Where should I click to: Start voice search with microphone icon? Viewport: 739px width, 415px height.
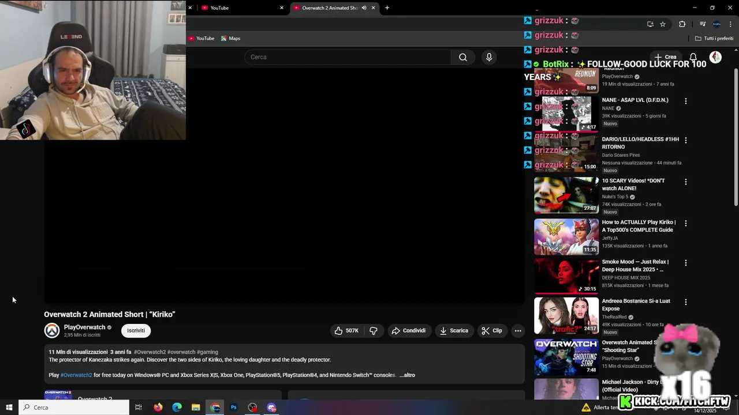tap(489, 57)
